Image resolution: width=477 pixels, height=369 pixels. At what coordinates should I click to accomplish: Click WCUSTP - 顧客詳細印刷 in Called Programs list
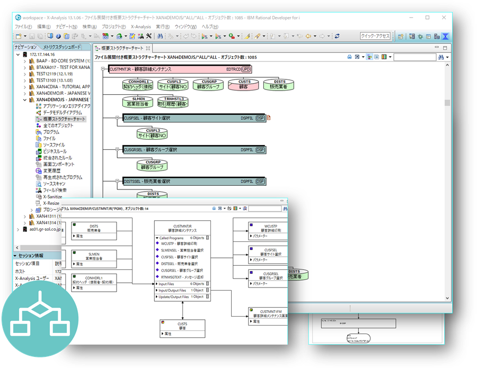(x=179, y=244)
